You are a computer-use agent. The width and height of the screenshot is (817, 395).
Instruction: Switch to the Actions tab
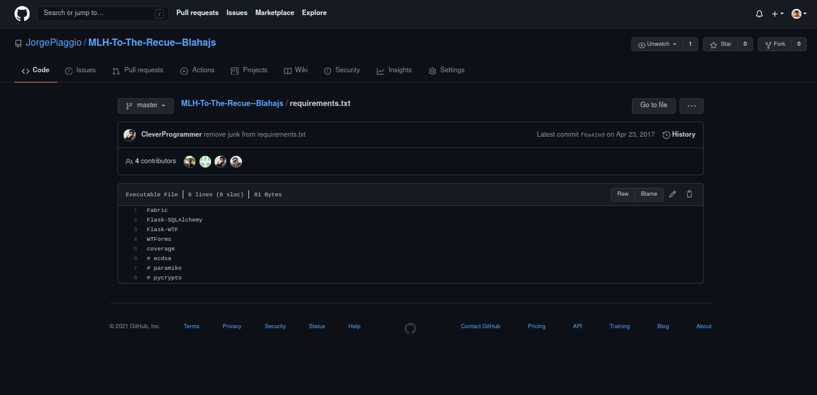[x=197, y=70]
